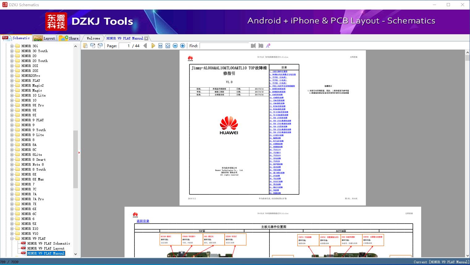470x265 pixels.
Task: Open the 返回目录 link on page two
Action: coord(143,221)
